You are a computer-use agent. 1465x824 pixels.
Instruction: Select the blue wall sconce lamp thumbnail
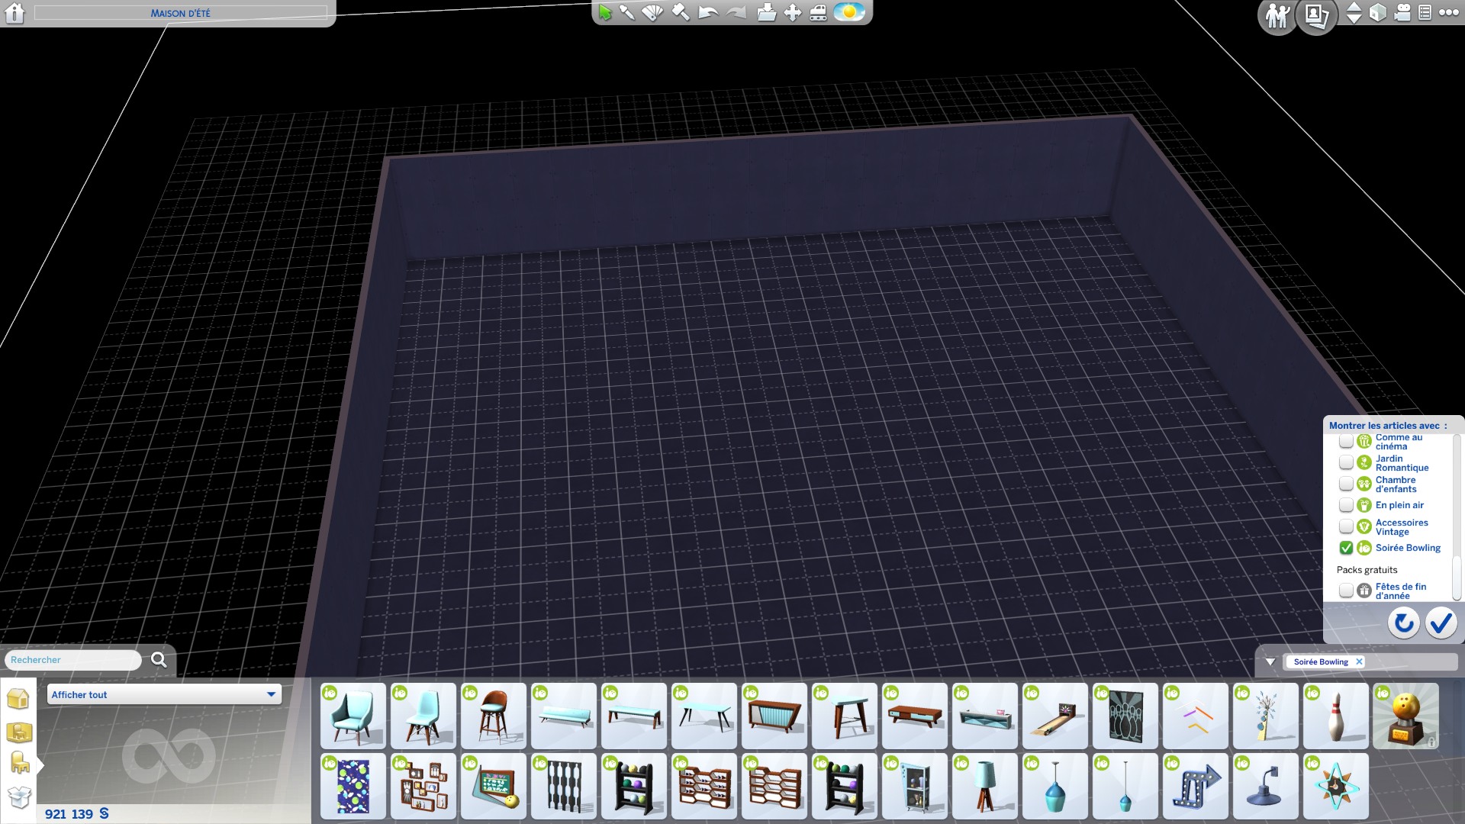point(1265,786)
